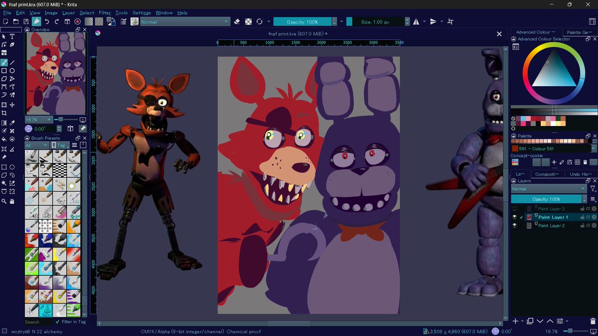Open the Filter menu
This screenshot has width=598, height=336.
(105, 12)
